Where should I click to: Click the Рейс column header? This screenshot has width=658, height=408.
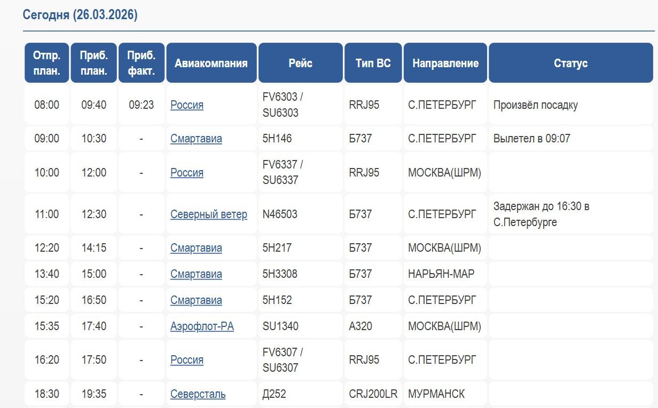(300, 63)
